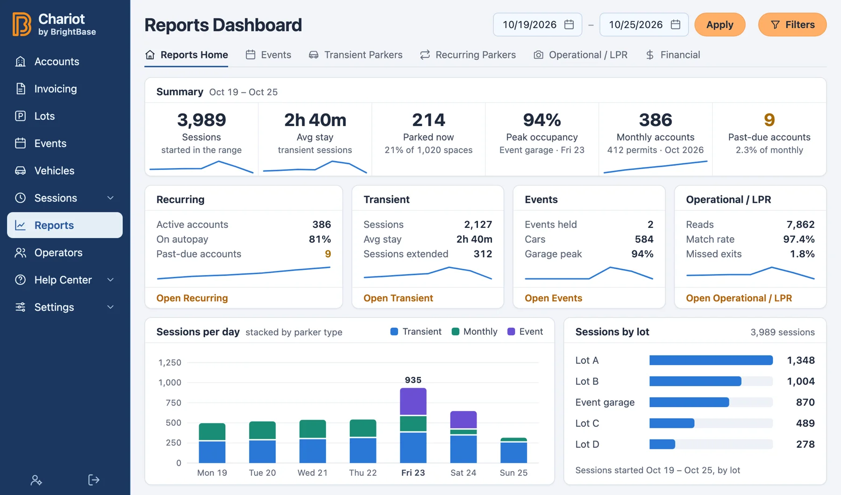Click the camera icon on Operational / LPR tab
Viewport: 841px width, 495px height.
tap(538, 55)
